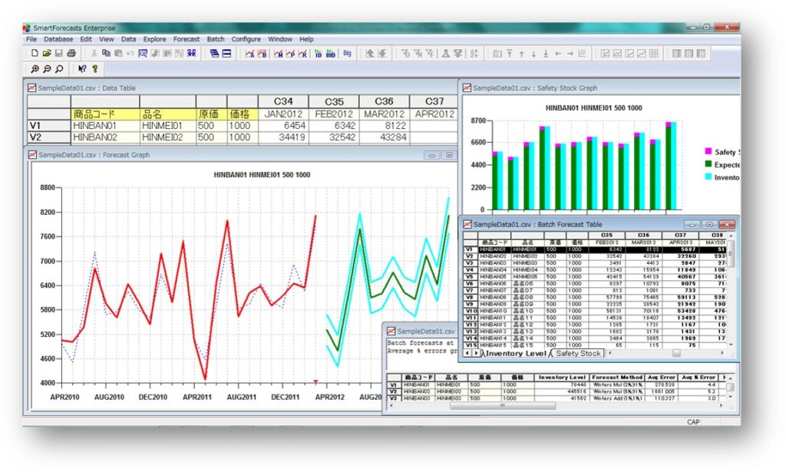Create a new document via New icon
The height and width of the screenshot is (472, 786).
34,53
